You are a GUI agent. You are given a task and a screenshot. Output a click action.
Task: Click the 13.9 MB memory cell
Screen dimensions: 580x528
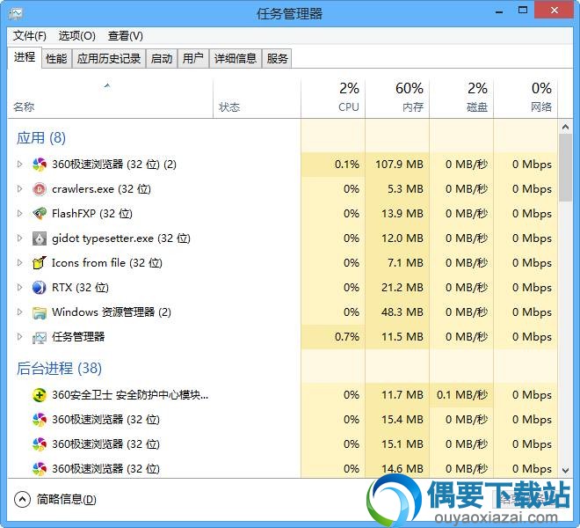(397, 214)
